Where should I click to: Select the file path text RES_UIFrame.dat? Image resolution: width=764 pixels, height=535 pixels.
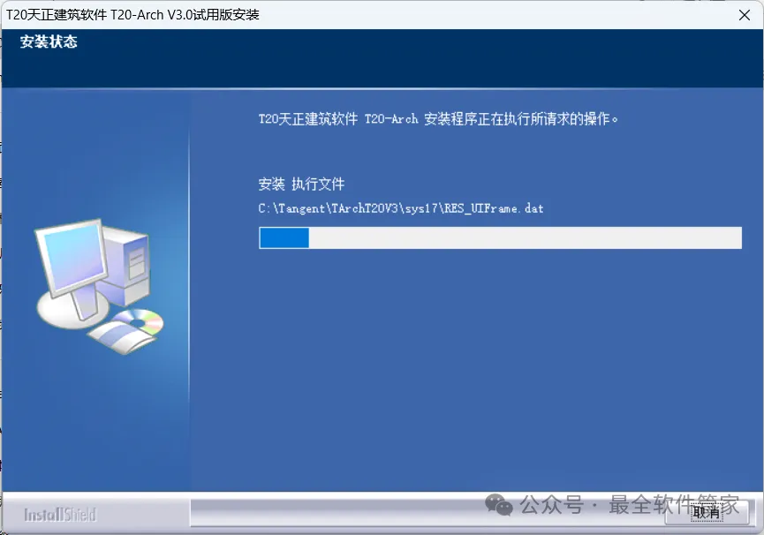494,209
